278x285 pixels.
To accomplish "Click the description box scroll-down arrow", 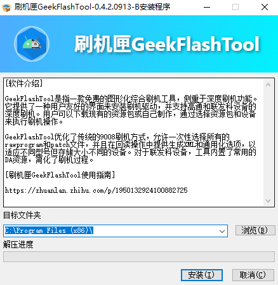I will (268, 201).
